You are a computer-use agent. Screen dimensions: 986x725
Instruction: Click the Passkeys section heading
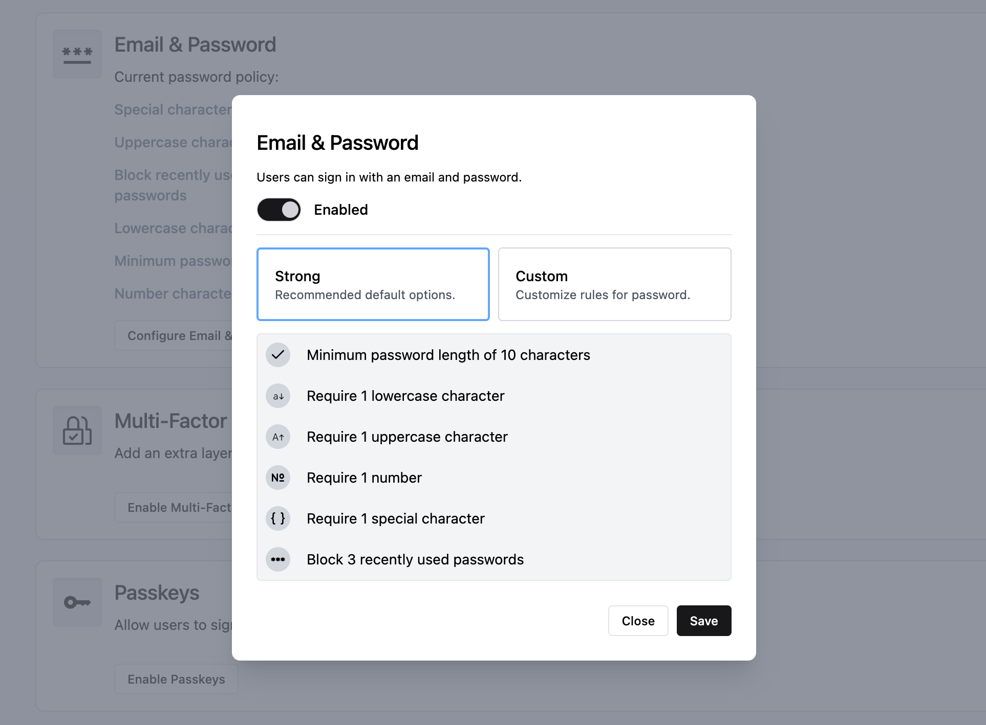point(157,592)
